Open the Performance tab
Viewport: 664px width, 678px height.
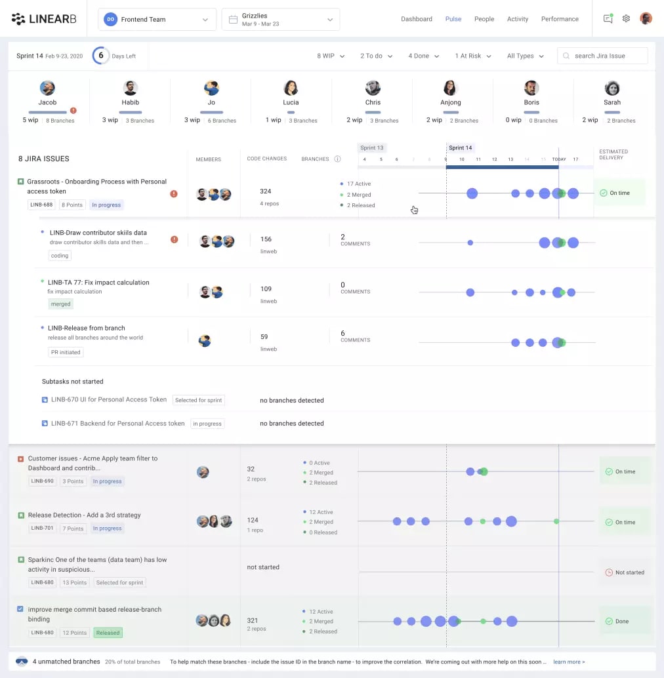tap(560, 19)
